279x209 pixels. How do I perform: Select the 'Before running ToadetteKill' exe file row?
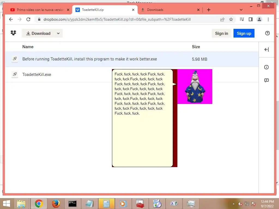pos(132,59)
